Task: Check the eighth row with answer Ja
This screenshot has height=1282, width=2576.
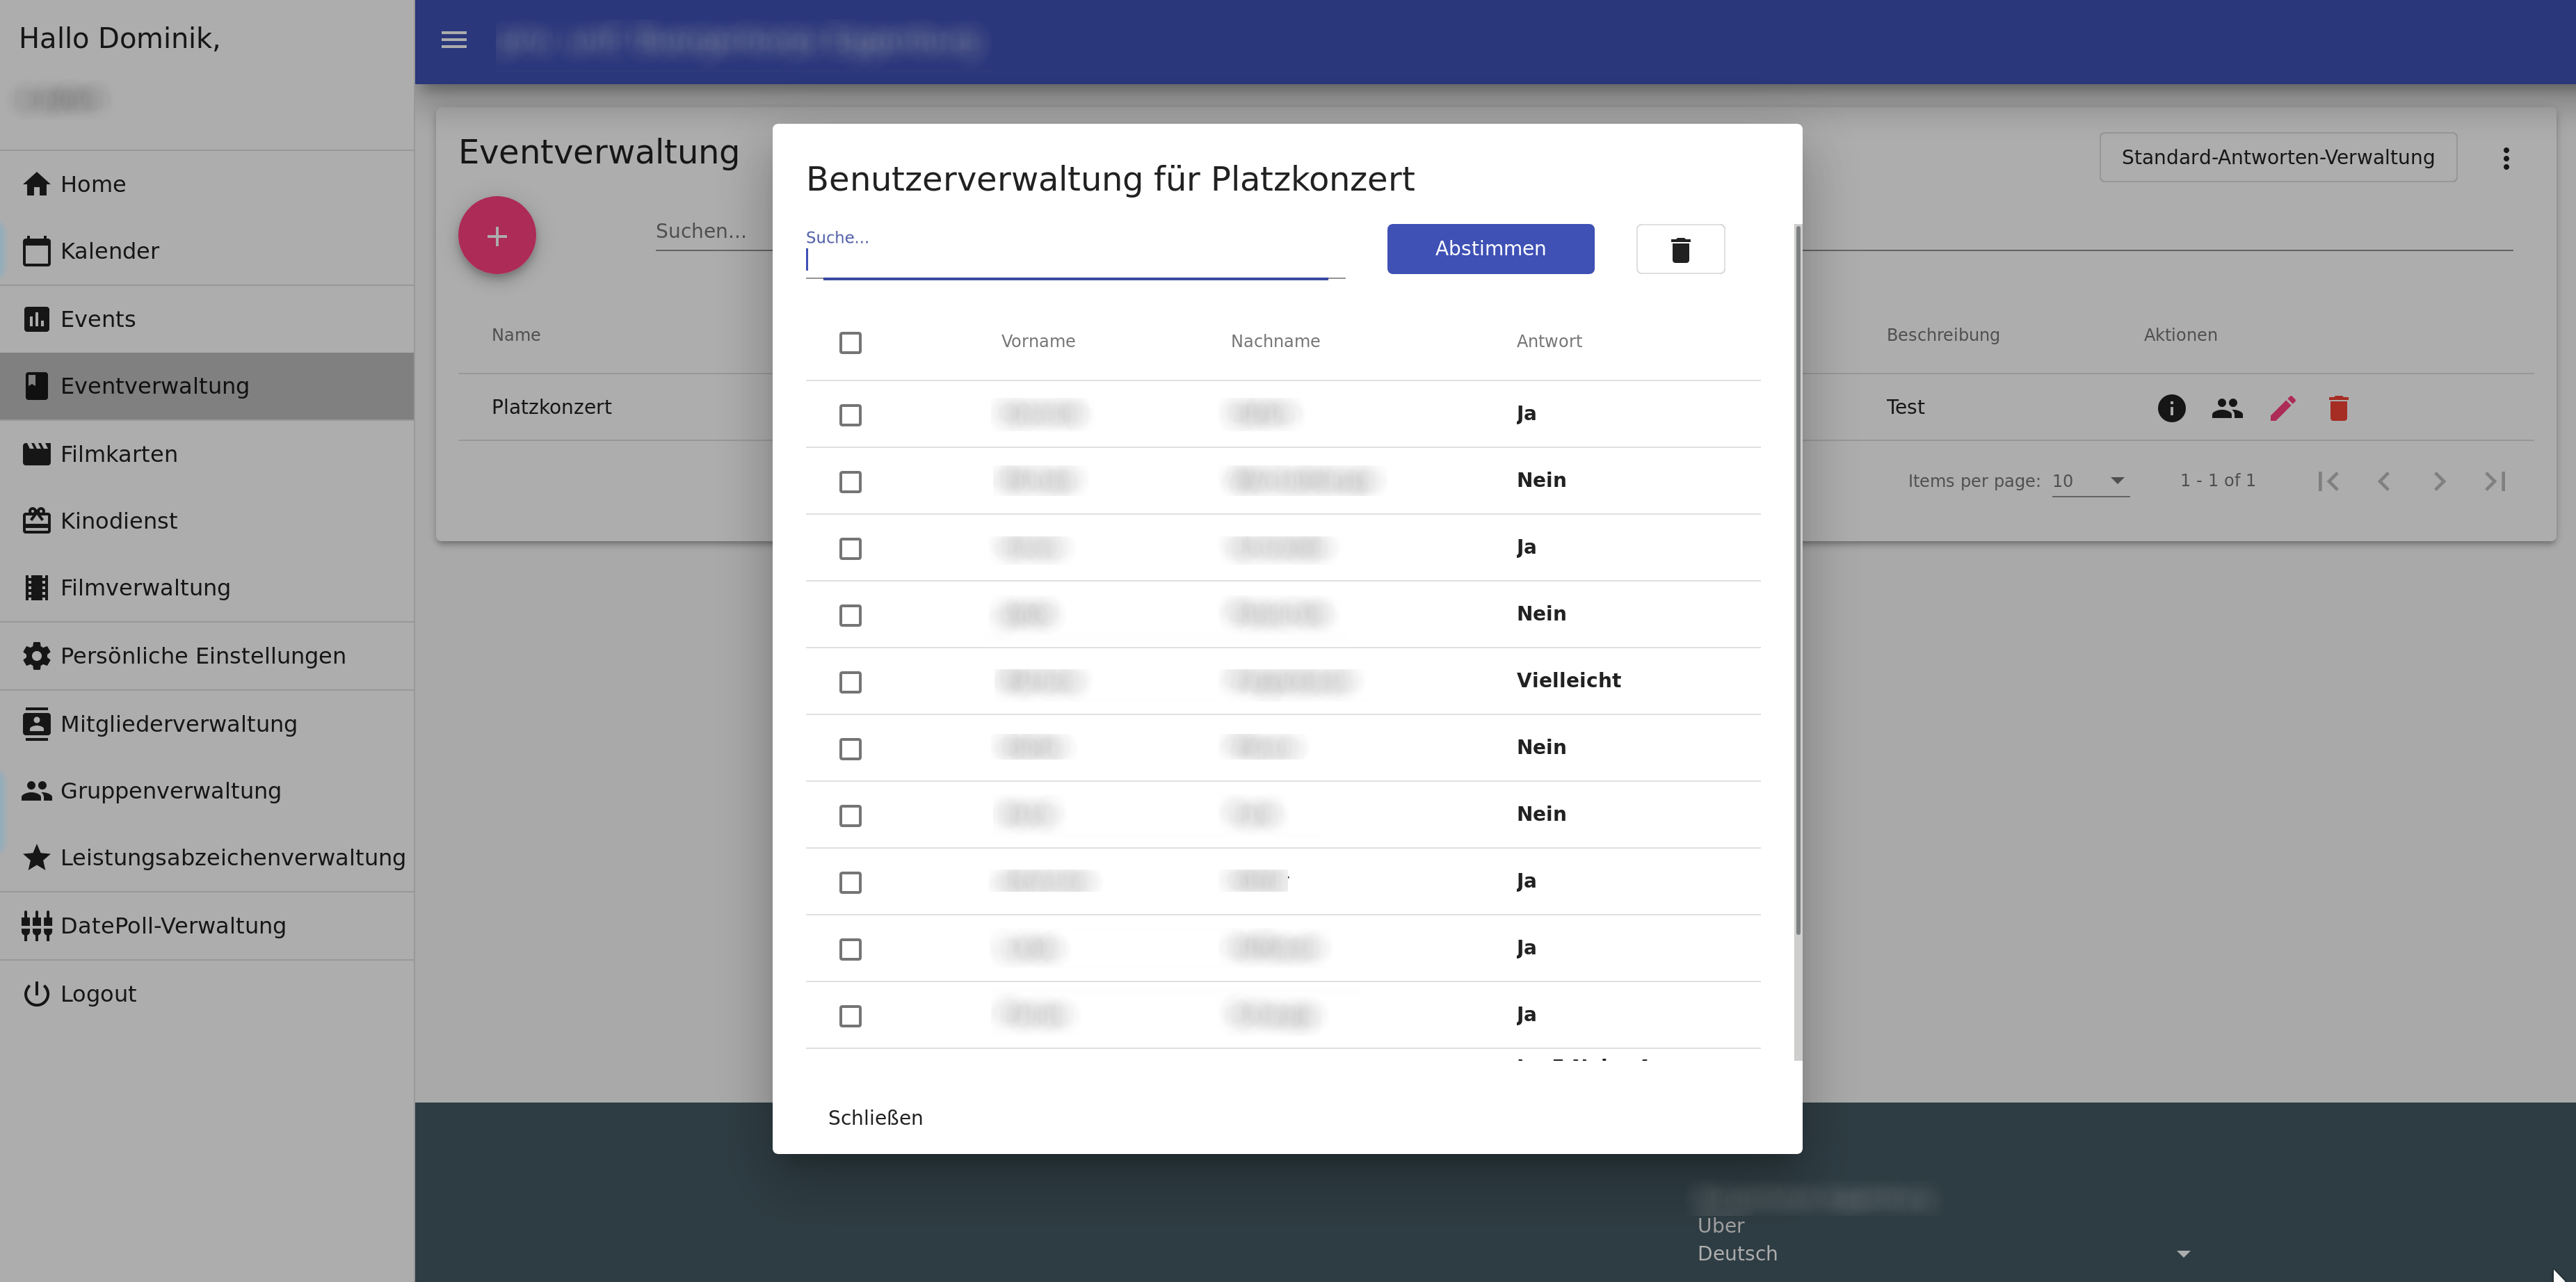Action: [850, 883]
